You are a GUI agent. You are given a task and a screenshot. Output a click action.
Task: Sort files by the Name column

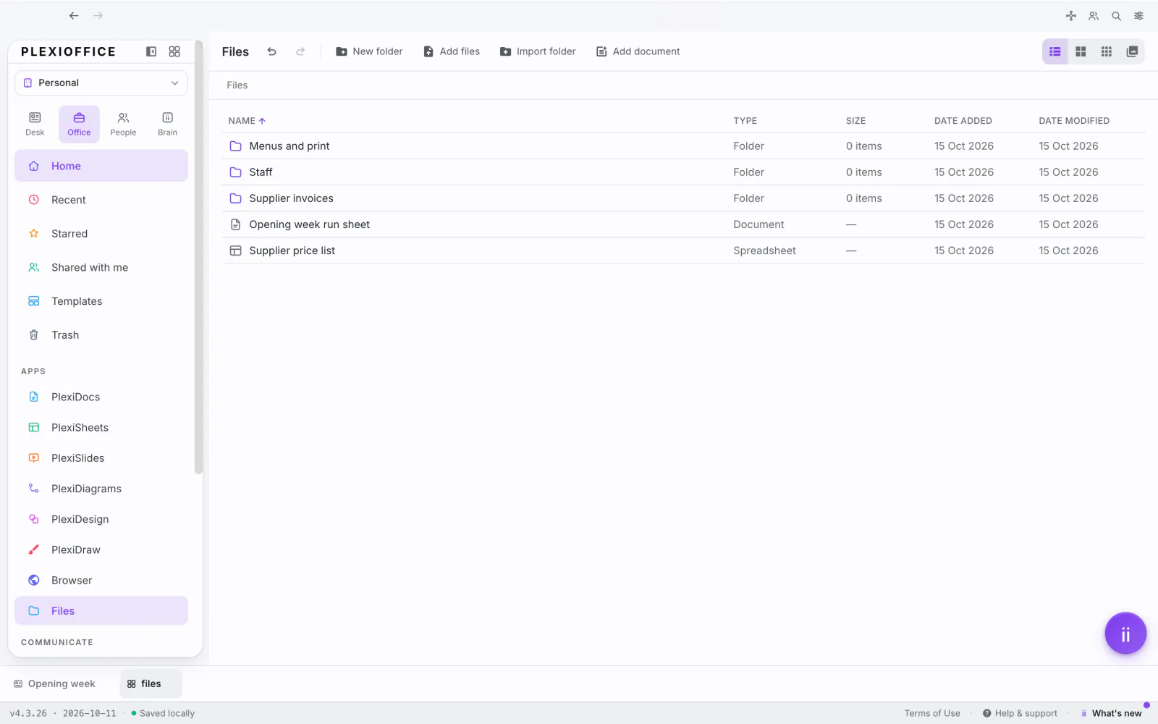(x=247, y=121)
